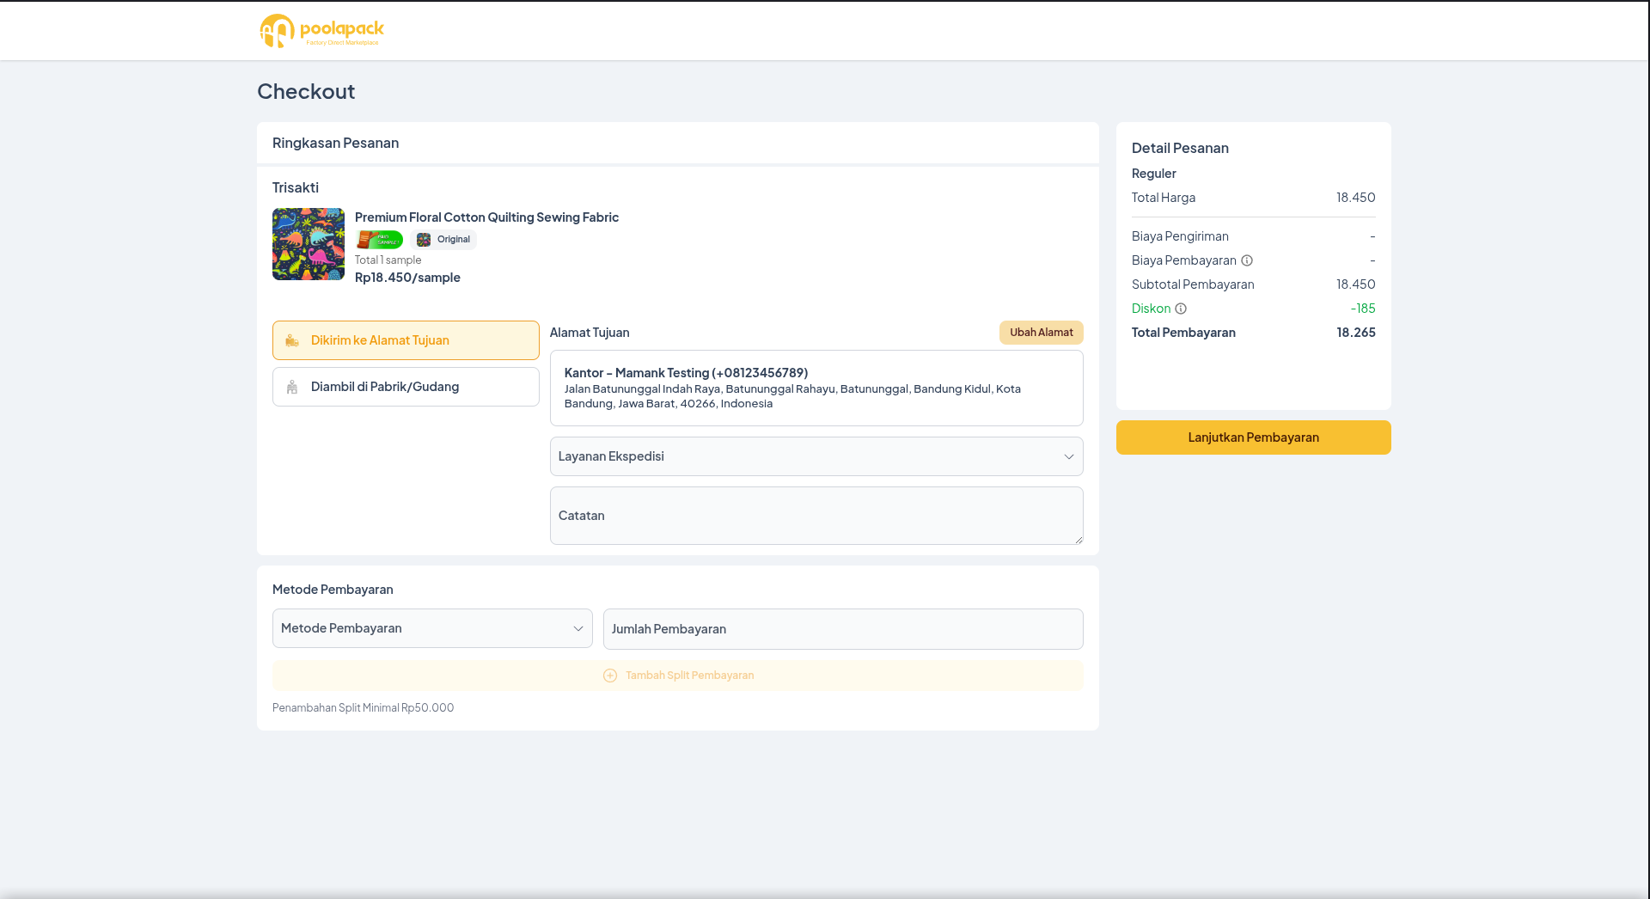
Task: Click the Checkout page heading
Action: 306,91
